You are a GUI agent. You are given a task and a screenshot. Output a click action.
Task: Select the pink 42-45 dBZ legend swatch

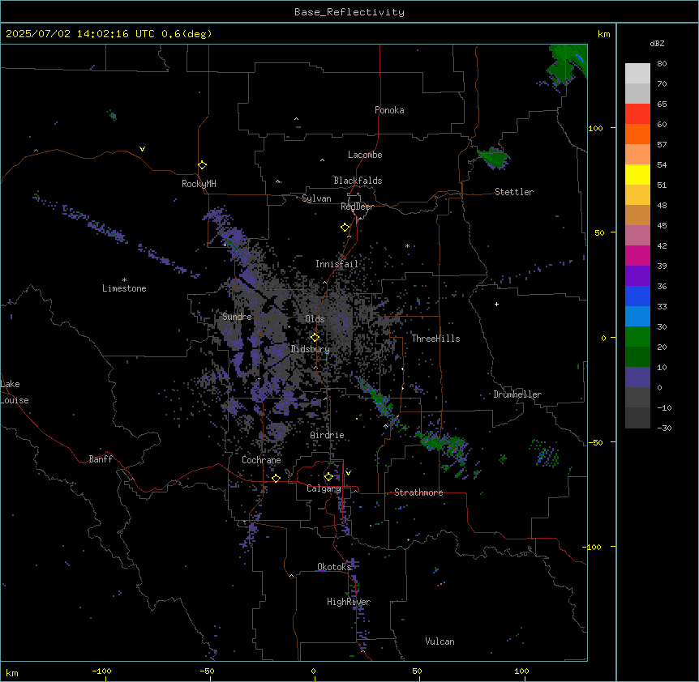coord(637,236)
